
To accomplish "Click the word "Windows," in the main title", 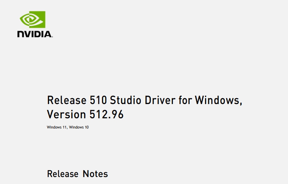I will click(x=219, y=100).
